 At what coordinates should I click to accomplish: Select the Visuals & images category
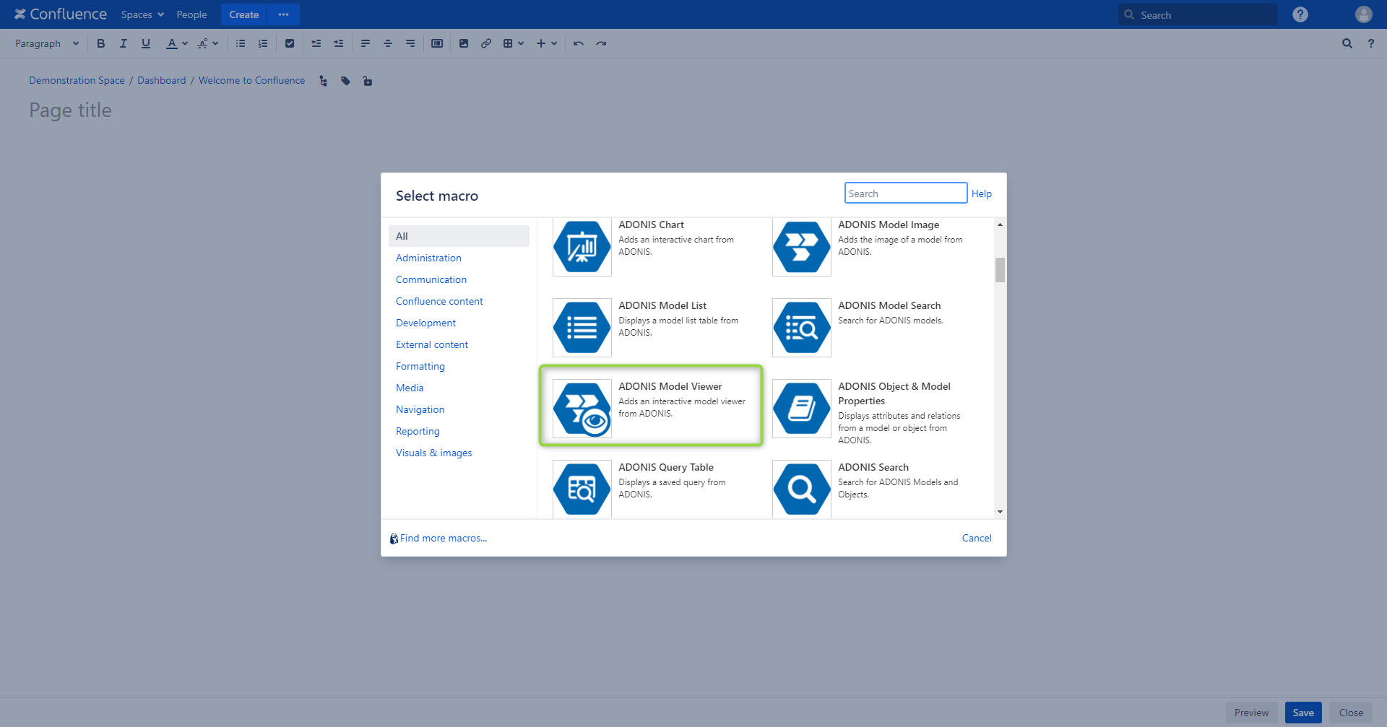point(433,453)
